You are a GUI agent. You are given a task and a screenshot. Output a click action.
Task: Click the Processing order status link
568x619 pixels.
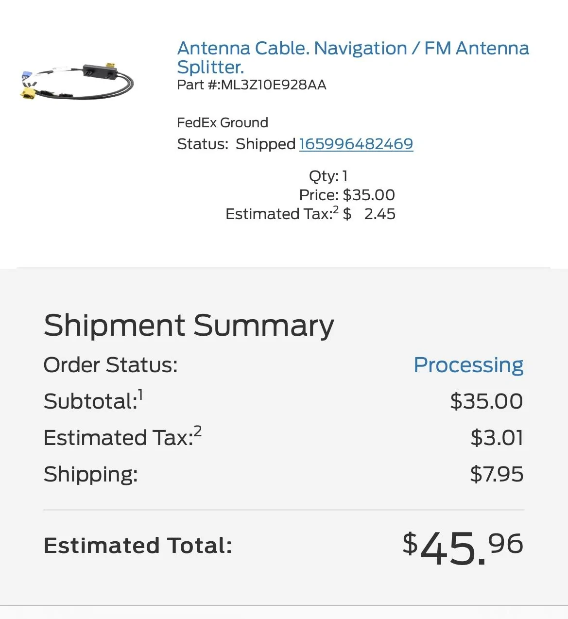point(468,364)
